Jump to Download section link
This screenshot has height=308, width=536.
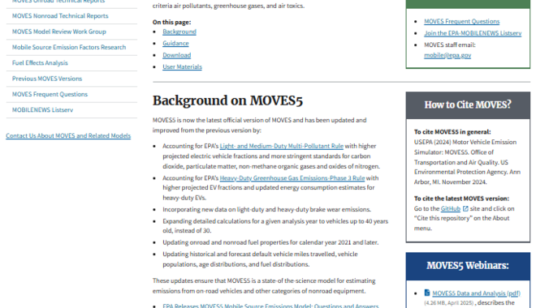click(x=177, y=55)
